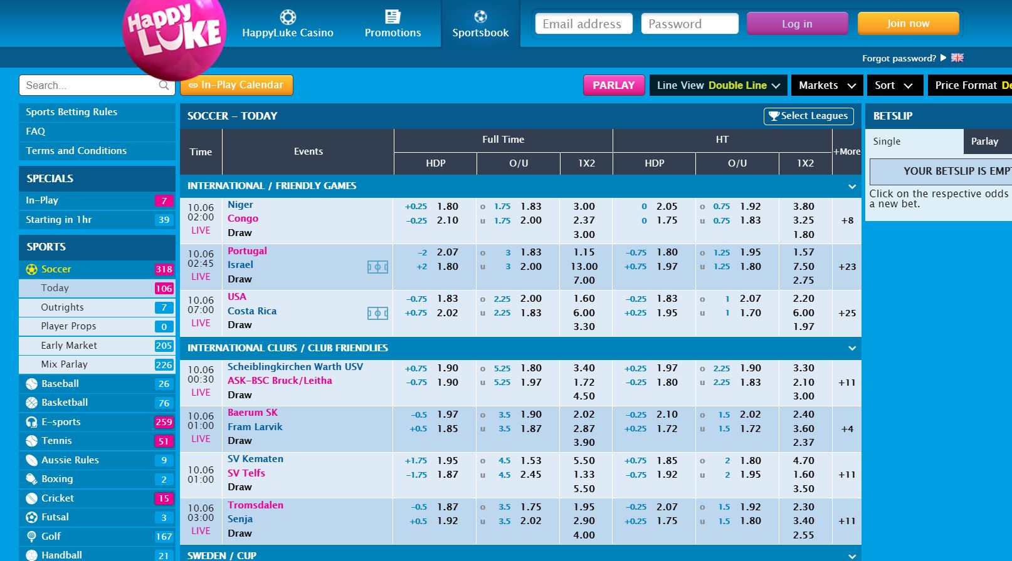Image resolution: width=1012 pixels, height=561 pixels.
Task: Click the Basketball sport icon
Action: (32, 403)
